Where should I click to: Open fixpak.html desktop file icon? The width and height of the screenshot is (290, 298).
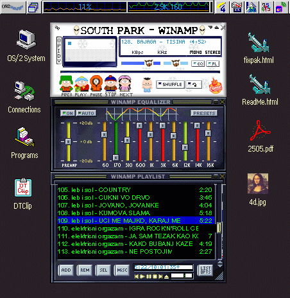(259, 48)
